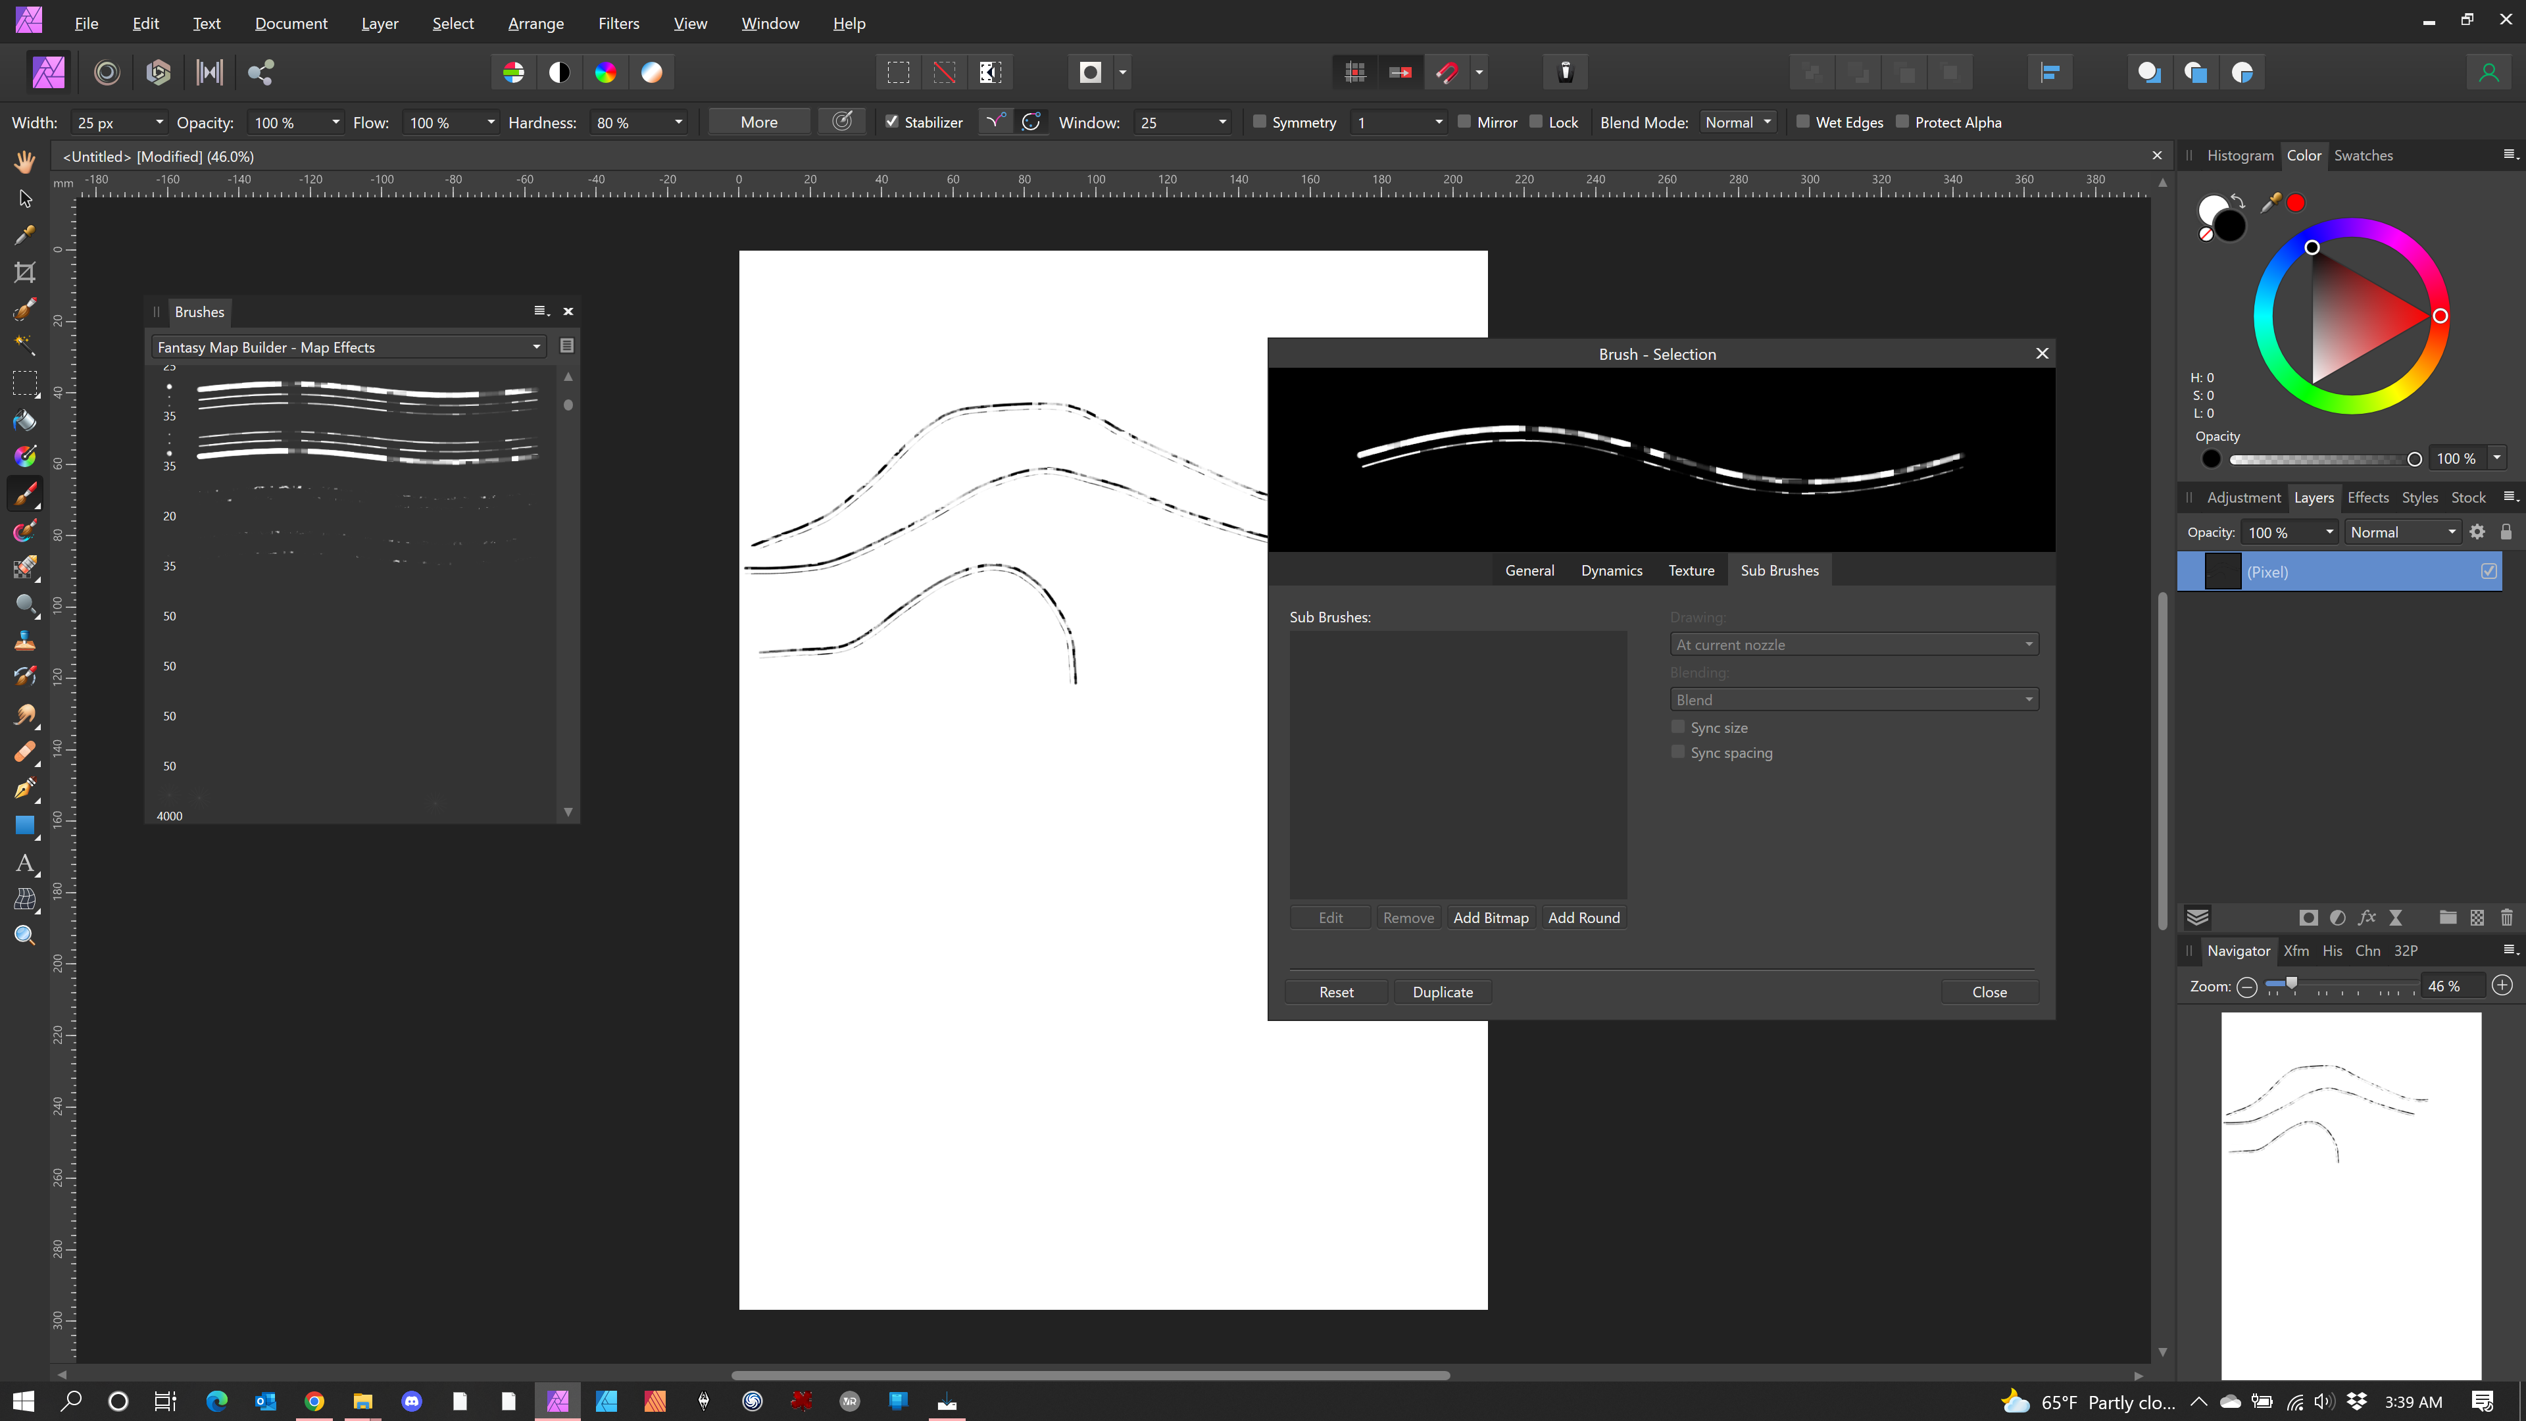Switch to the Texture tab
The image size is (2526, 1421).
point(1691,569)
